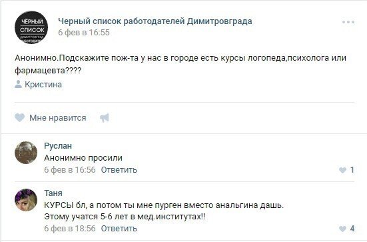Click the like count 4 on Таня's comment
Viewport: 367px width, 242px height.
pos(352,229)
